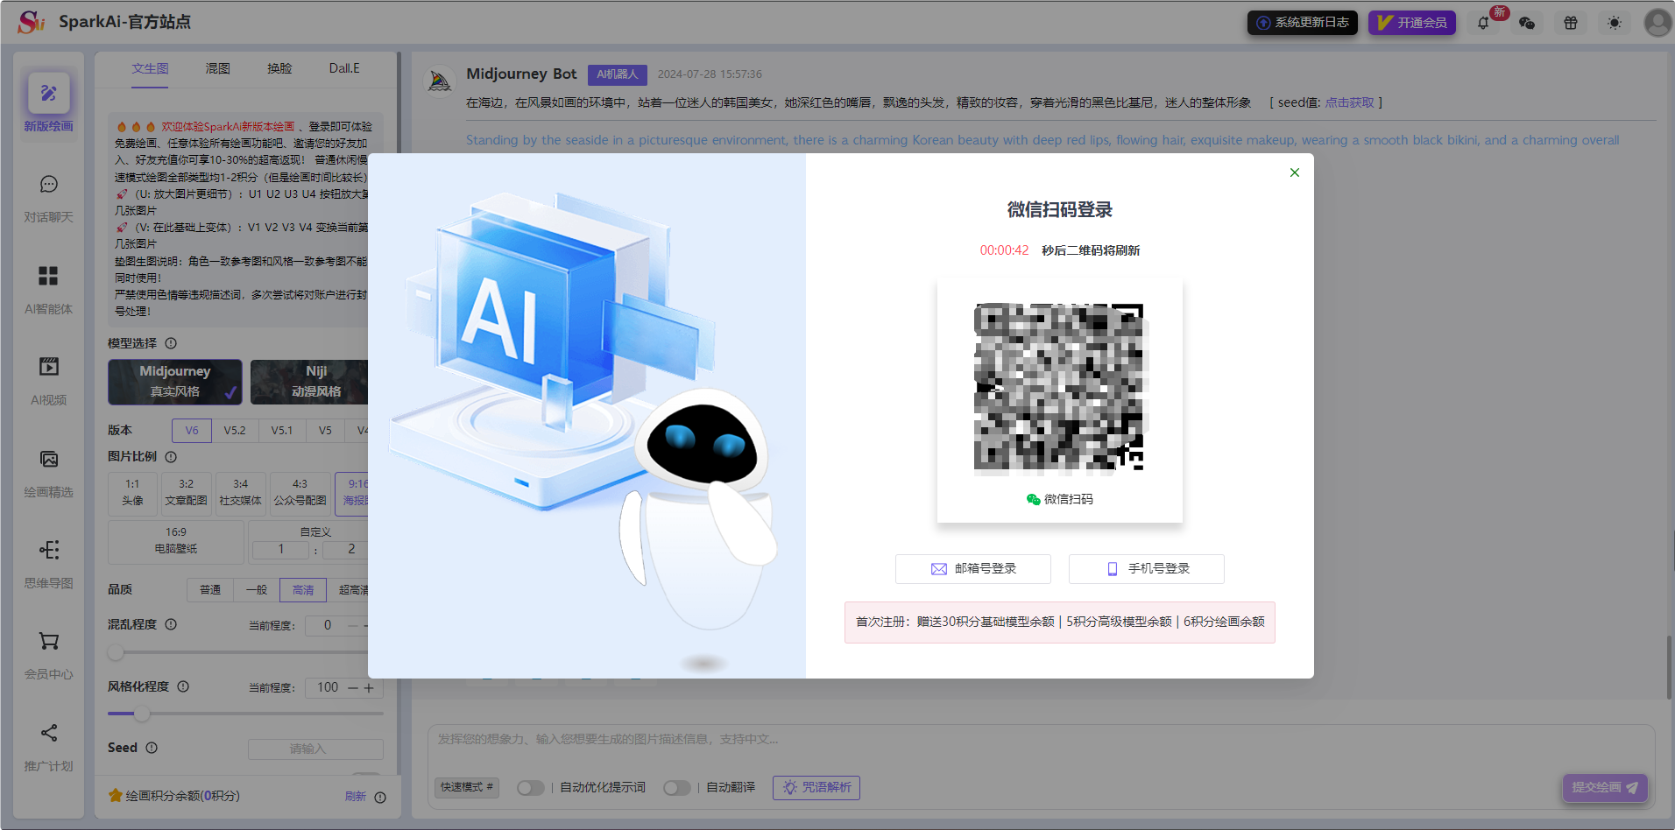The width and height of the screenshot is (1675, 830).
Task: Open the 快速模式 dropdown
Action: [x=467, y=788]
